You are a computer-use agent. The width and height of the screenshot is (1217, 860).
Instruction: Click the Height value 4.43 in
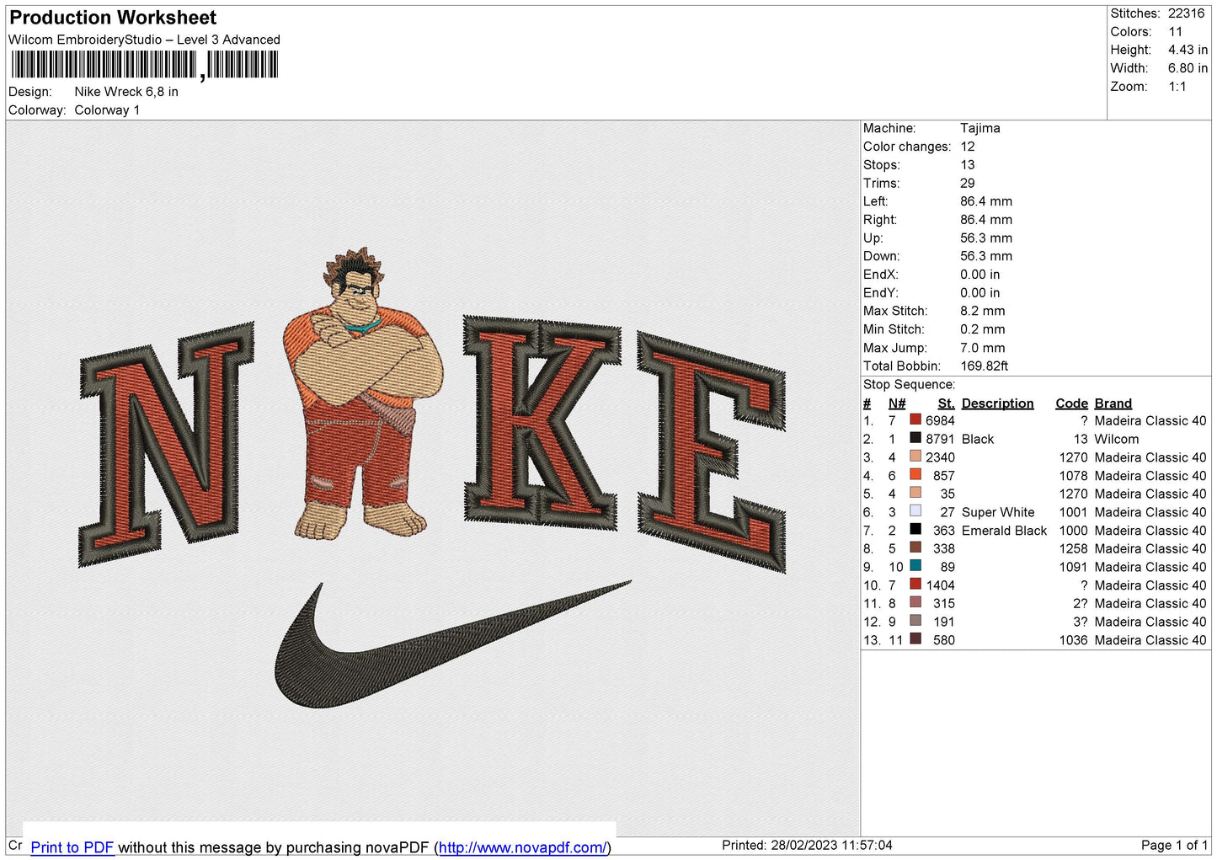pos(1188,50)
